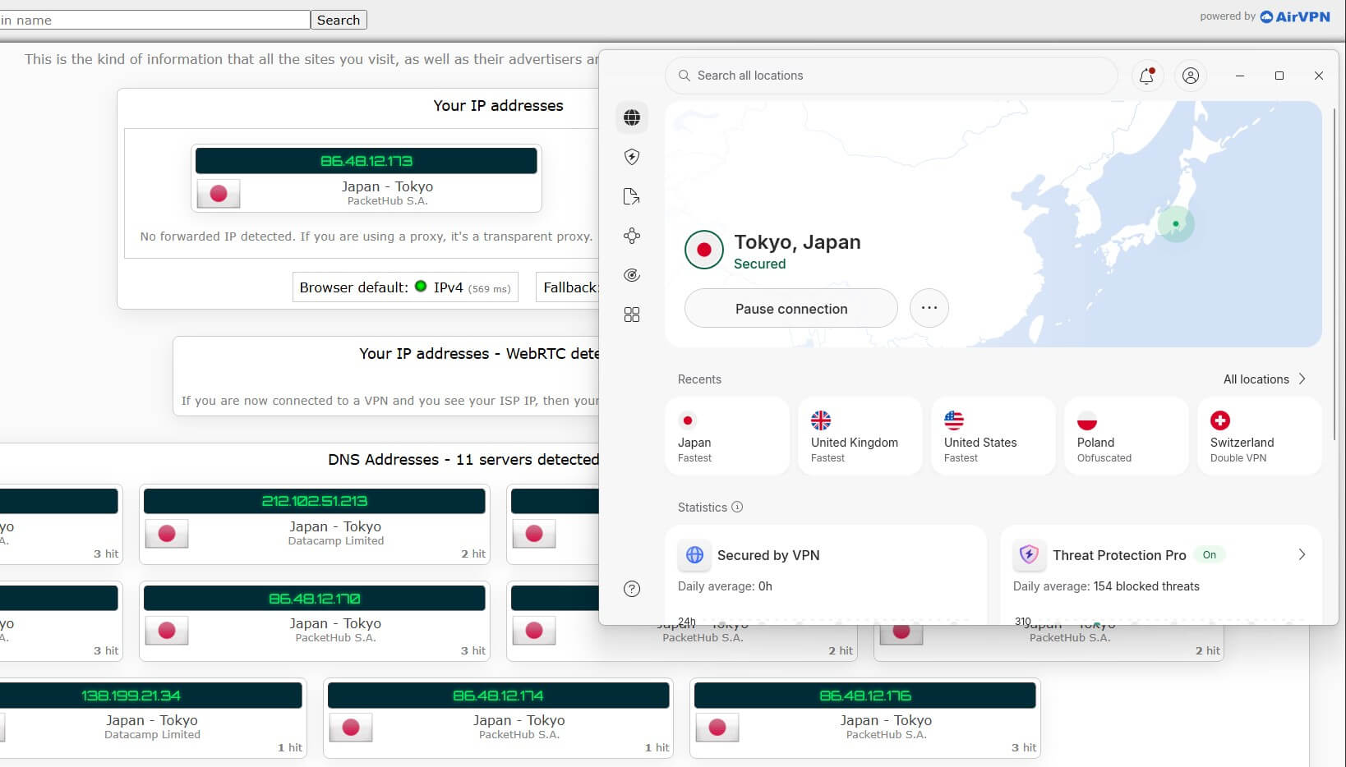1346x767 pixels.
Task: Connect to recent United States location
Action: coord(993,436)
